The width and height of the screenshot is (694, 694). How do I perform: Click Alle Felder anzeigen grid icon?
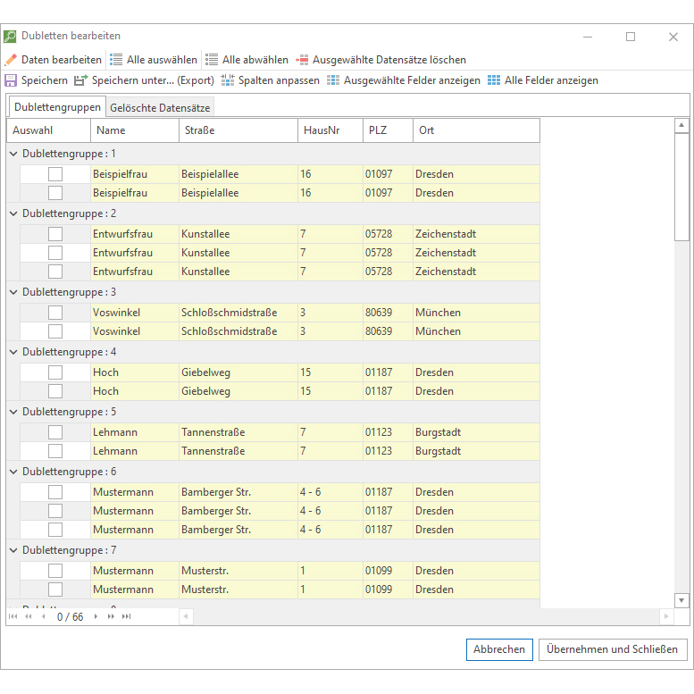494,80
